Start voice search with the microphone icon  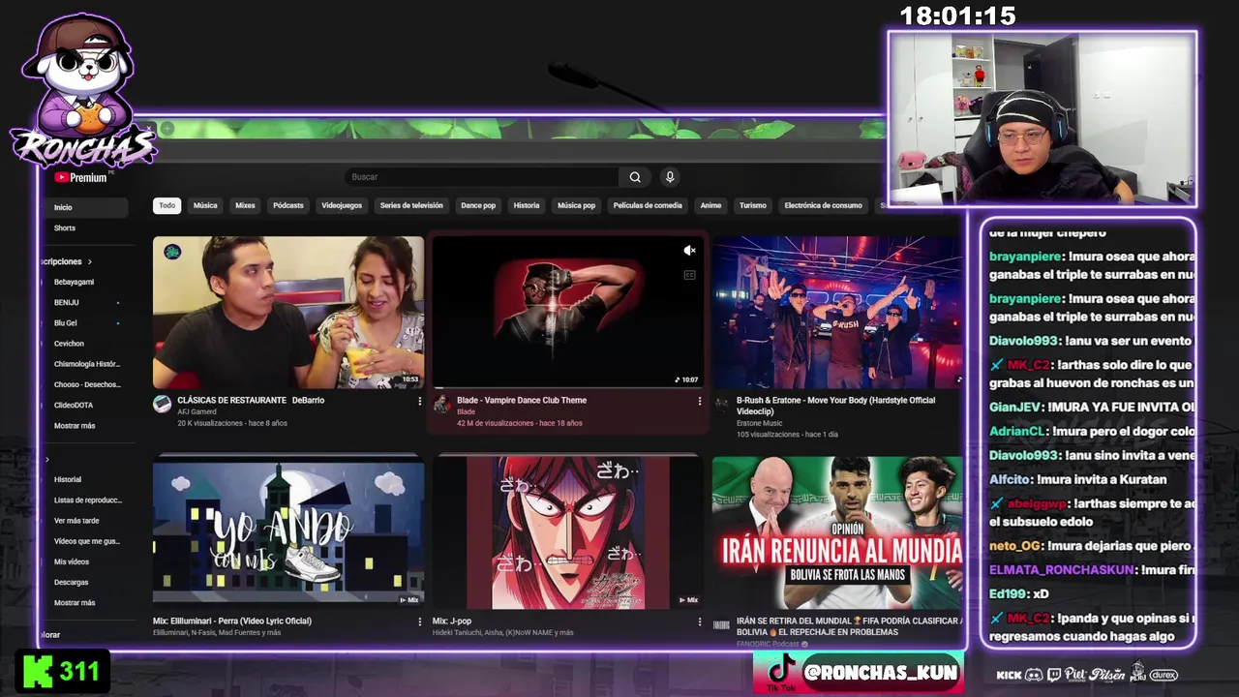(x=669, y=177)
